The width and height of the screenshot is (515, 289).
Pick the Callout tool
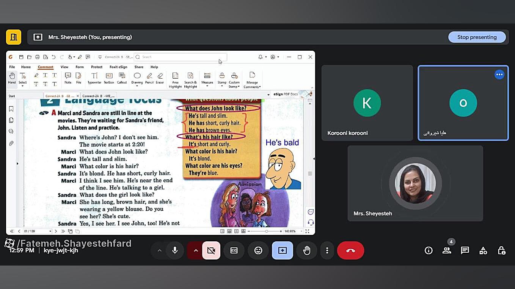click(122, 78)
